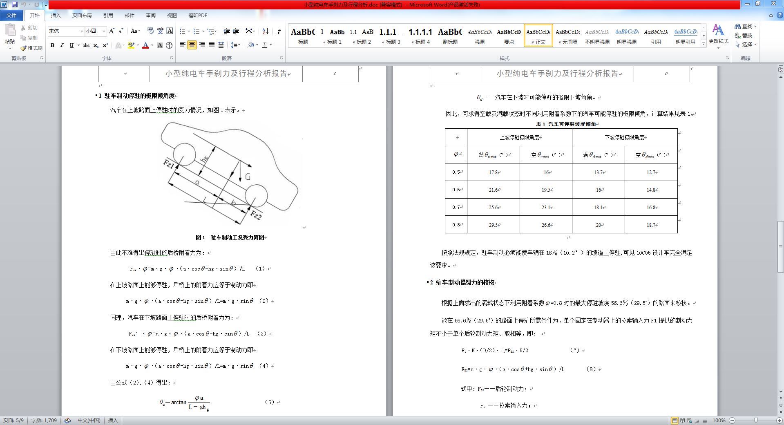
Task: Apply strikethrough formatting
Action: 86,45
